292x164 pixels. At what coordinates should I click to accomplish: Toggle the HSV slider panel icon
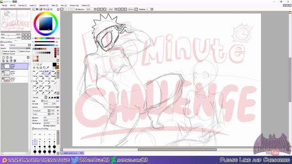click(41, 9)
